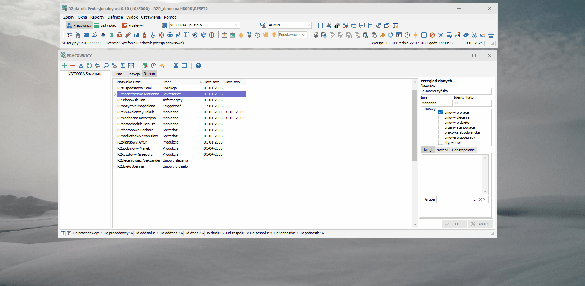Screen dimensions: 585x286
Task: Click the red minus delete icon
Action: click(73, 66)
